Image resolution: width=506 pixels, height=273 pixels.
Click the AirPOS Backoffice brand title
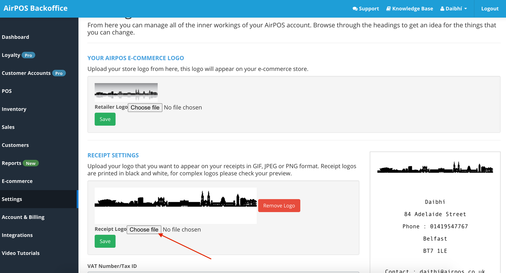coord(35,8)
